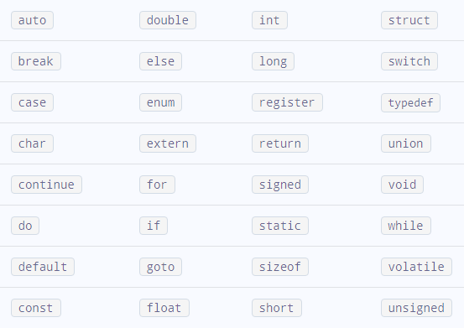Click the 'continue' keyword label
Viewport: 464px width, 328px height.
tap(46, 185)
